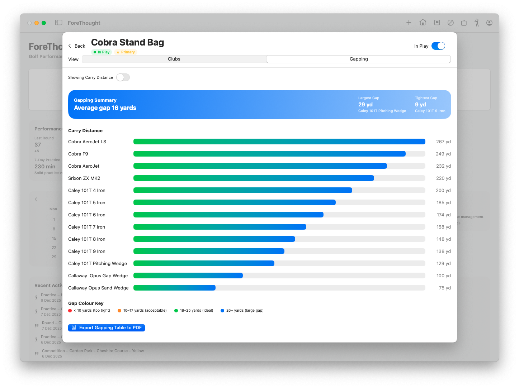Click the Caley 101T 5 Iron label
This screenshot has height=388, width=519.
87,202
